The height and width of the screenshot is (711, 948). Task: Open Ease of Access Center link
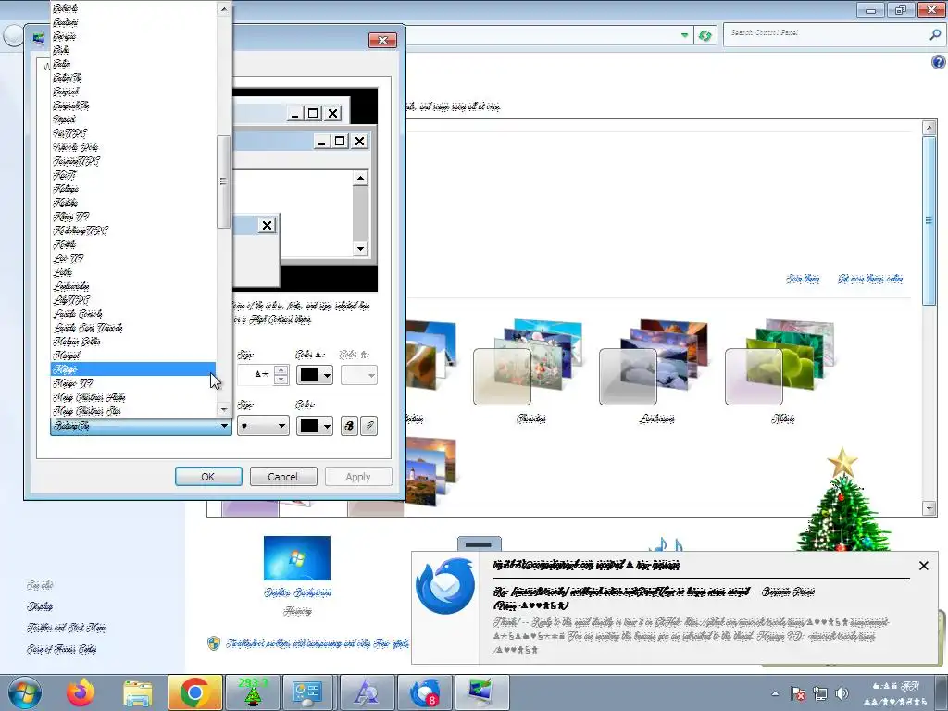(62, 649)
